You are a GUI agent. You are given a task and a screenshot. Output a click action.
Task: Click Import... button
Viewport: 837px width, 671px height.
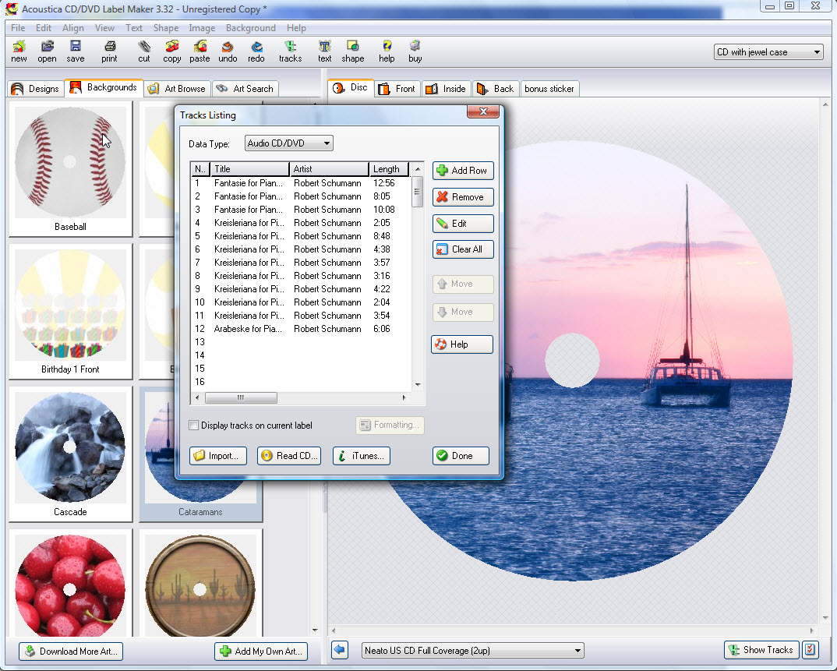tap(218, 456)
